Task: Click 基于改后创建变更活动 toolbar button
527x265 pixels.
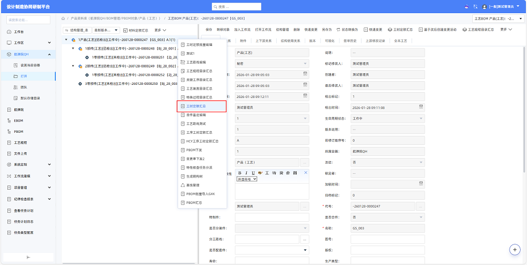Action: pos(437,30)
